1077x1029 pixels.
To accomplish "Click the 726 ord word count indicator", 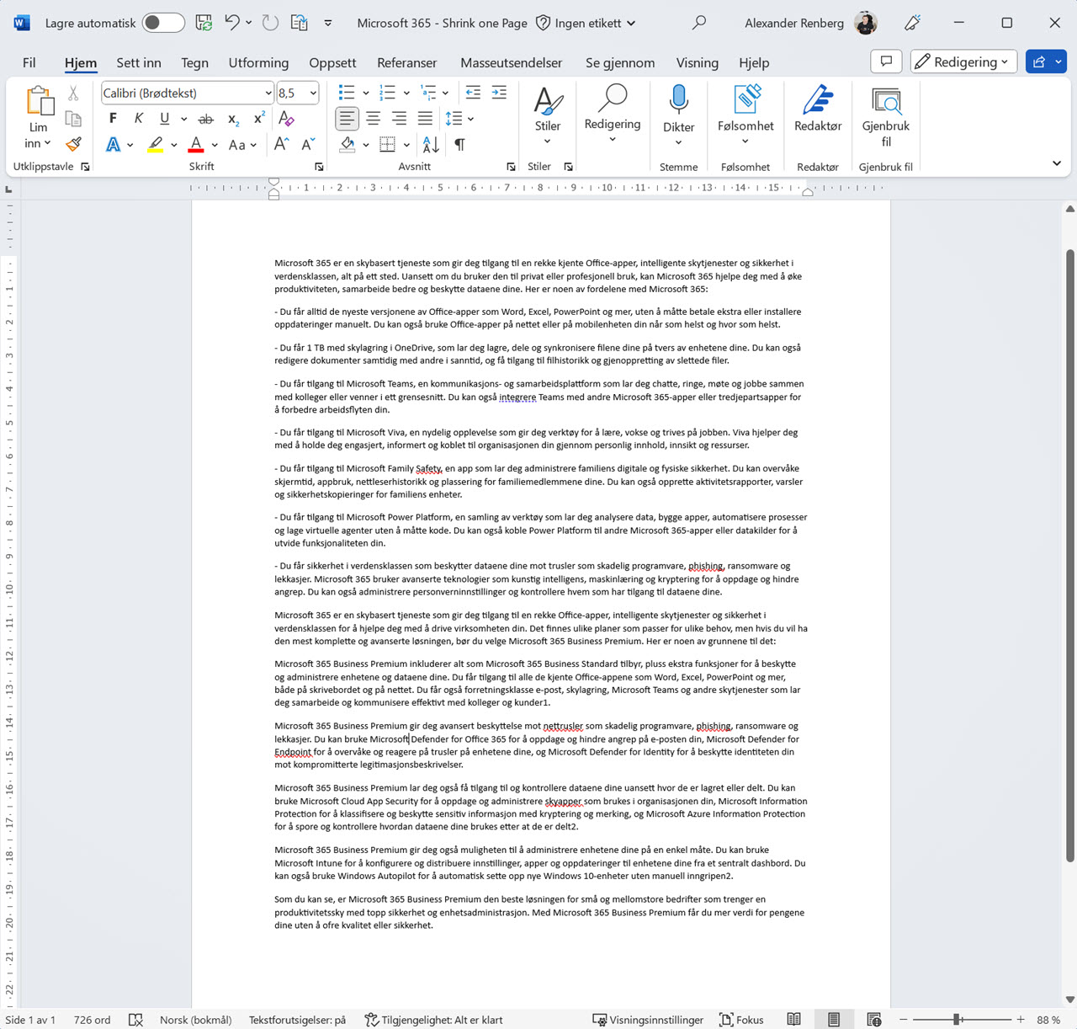I will 91,1019.
